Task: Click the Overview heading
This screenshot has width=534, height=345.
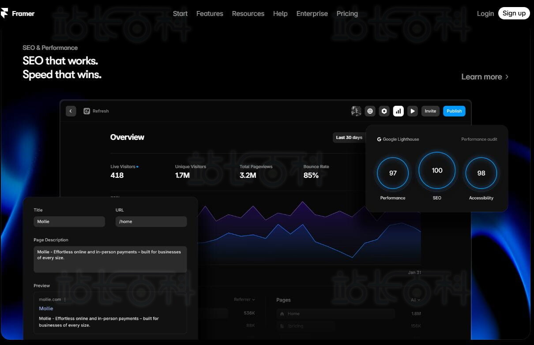Action: pos(127,137)
